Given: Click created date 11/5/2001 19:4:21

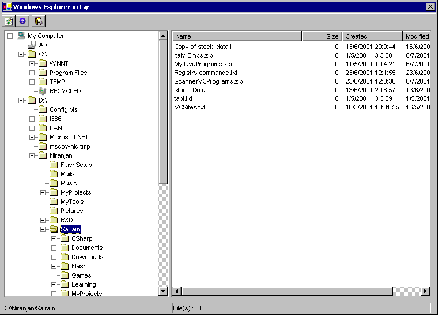Looking at the screenshot, I should (370, 64).
